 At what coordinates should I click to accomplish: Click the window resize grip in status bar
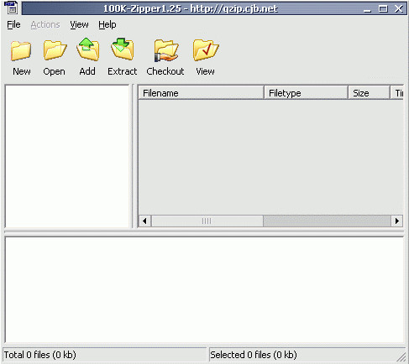(x=401, y=356)
